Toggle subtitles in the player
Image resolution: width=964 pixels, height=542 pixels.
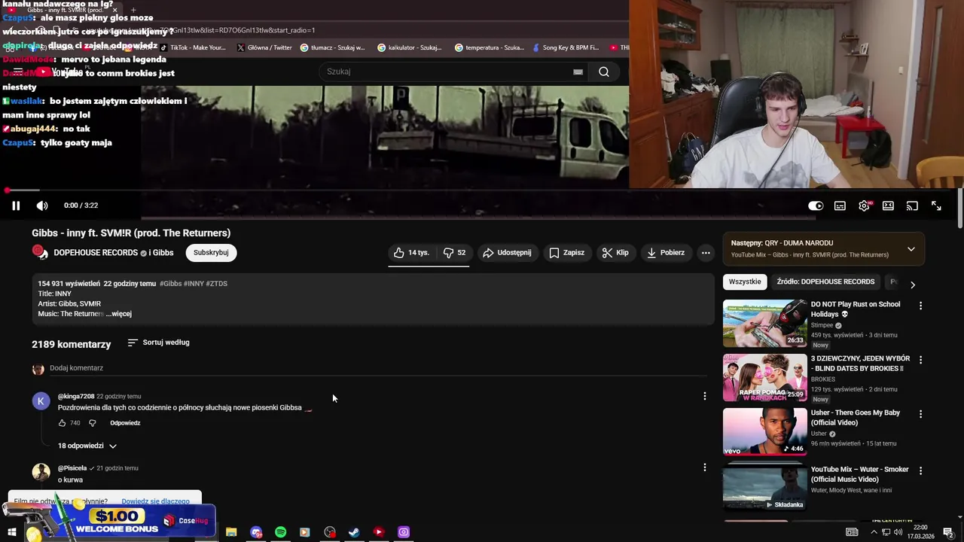click(x=840, y=206)
